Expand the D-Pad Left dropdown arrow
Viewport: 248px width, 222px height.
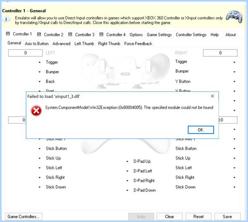tap(127, 171)
